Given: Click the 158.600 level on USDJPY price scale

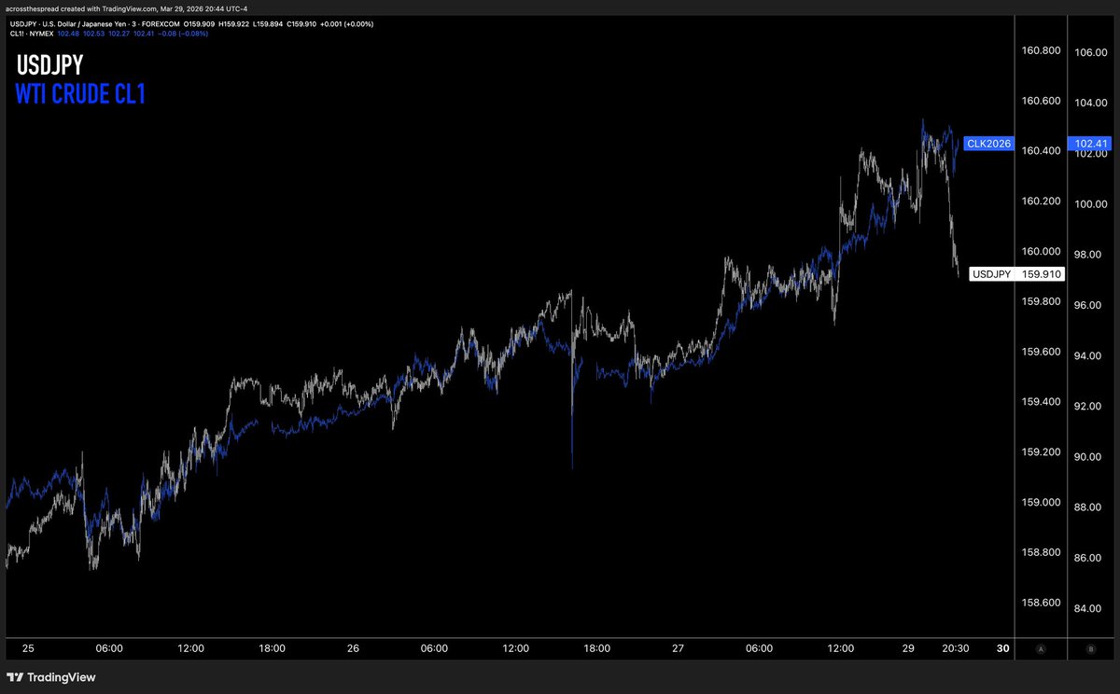Looking at the screenshot, I should click(1042, 603).
